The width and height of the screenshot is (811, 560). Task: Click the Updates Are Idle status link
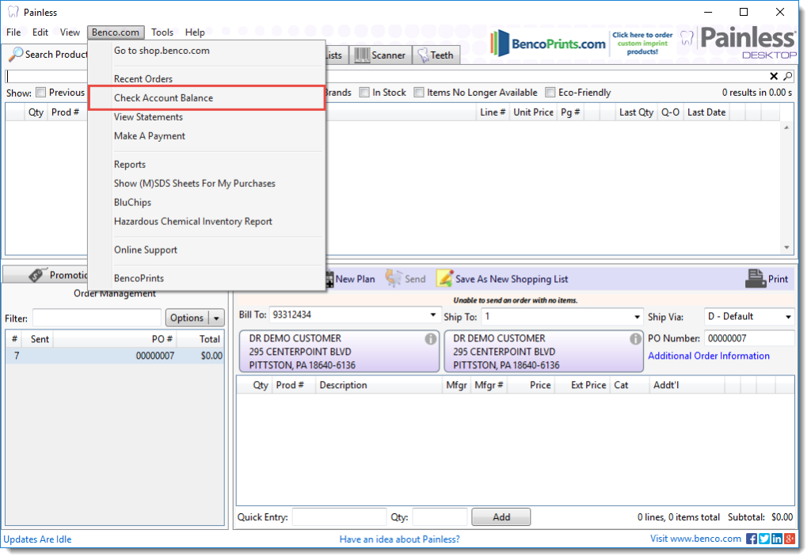[38, 539]
